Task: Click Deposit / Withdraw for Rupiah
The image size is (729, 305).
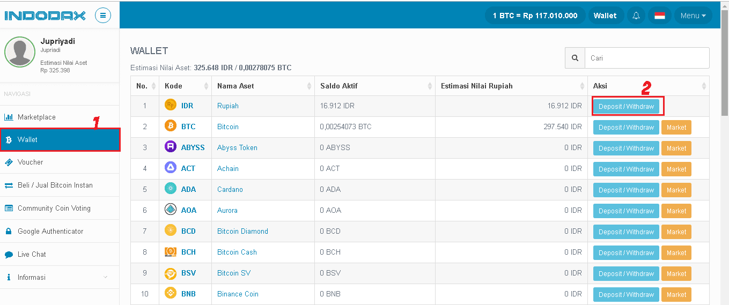Action: click(x=626, y=106)
